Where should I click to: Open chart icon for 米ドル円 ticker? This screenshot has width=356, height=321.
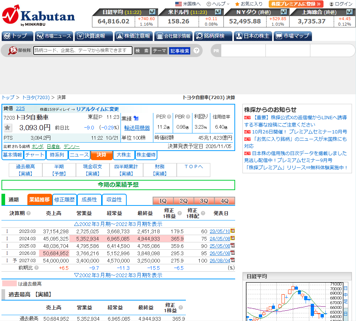218,12
